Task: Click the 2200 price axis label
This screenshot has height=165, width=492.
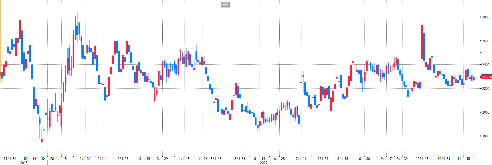Action: [486, 89]
